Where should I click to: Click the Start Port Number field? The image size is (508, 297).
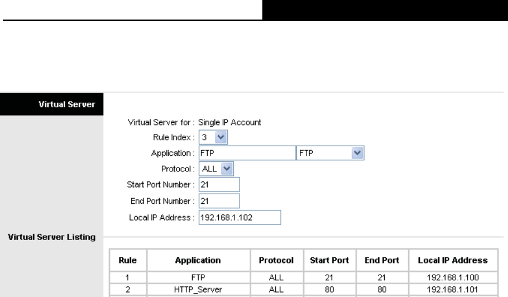pyautogui.click(x=219, y=185)
